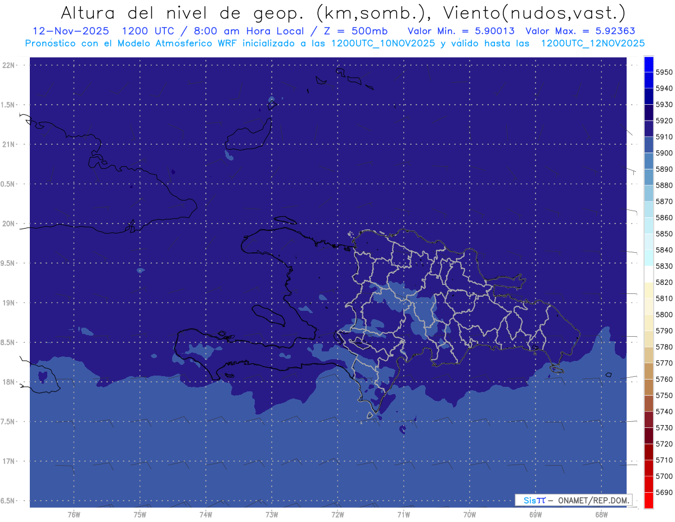Image resolution: width=675 pixels, height=522 pixels.
Task: Click the latitude label '17N'
Action: (x=10, y=461)
